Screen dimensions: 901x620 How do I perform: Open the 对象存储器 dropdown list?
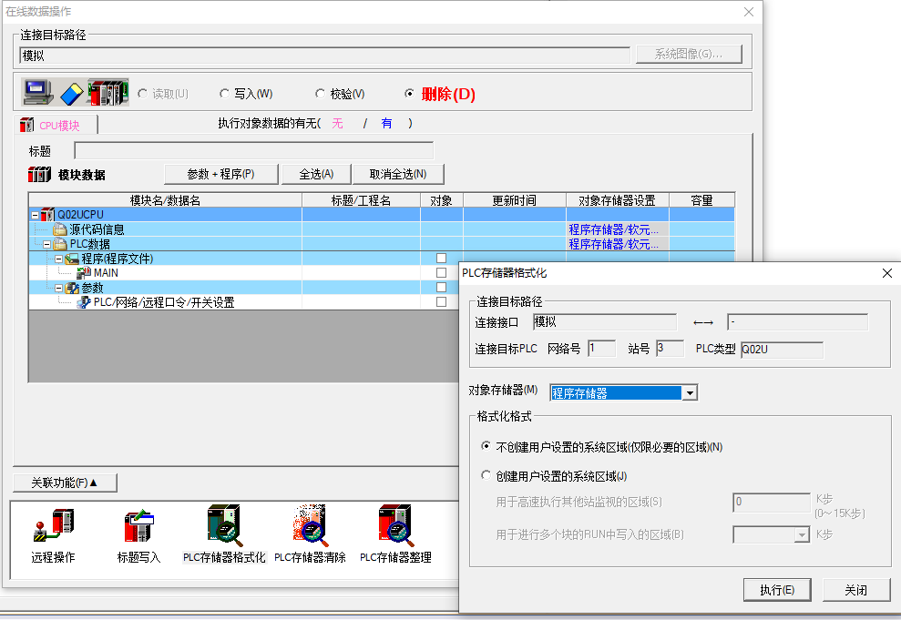click(690, 393)
